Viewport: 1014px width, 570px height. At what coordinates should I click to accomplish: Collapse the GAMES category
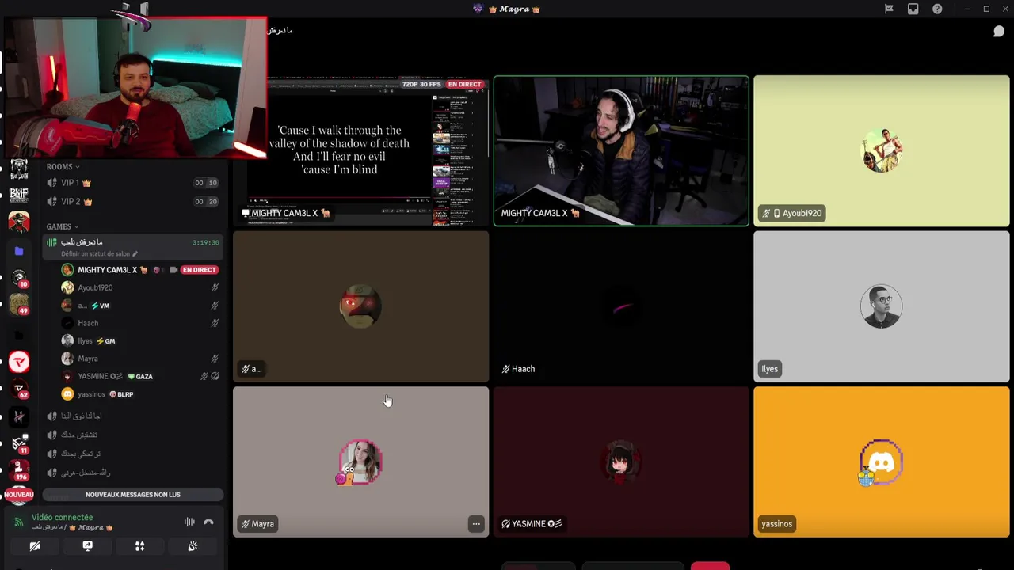(63, 226)
